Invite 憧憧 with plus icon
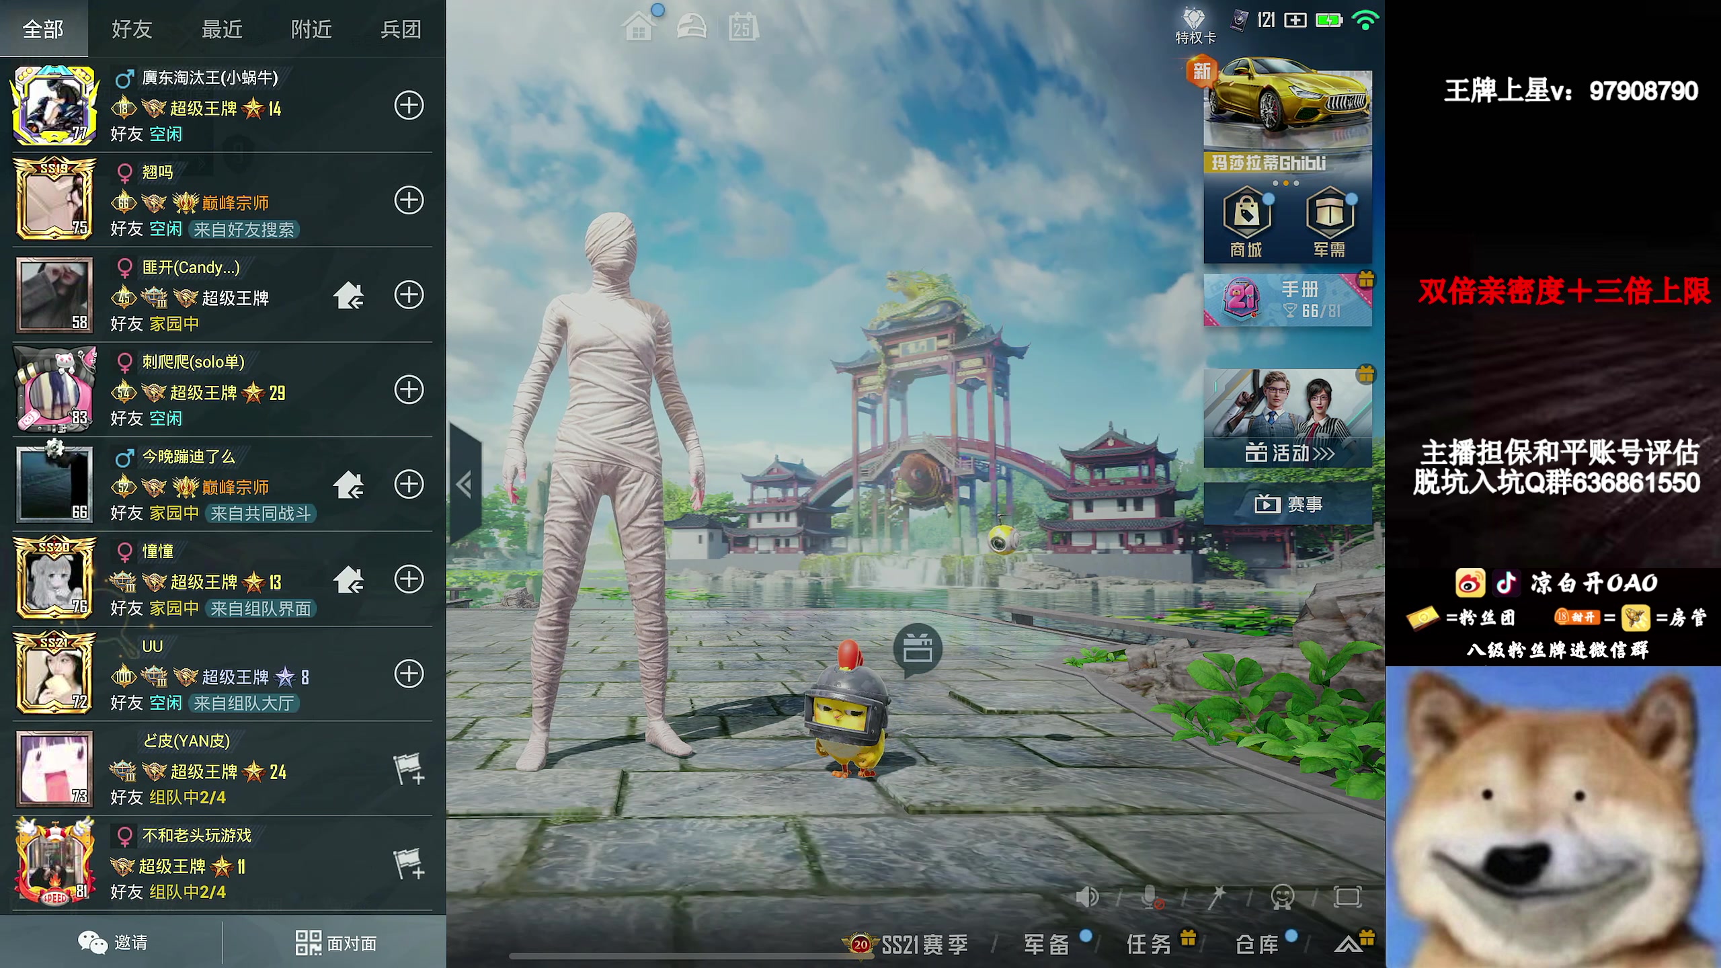 coord(409,579)
